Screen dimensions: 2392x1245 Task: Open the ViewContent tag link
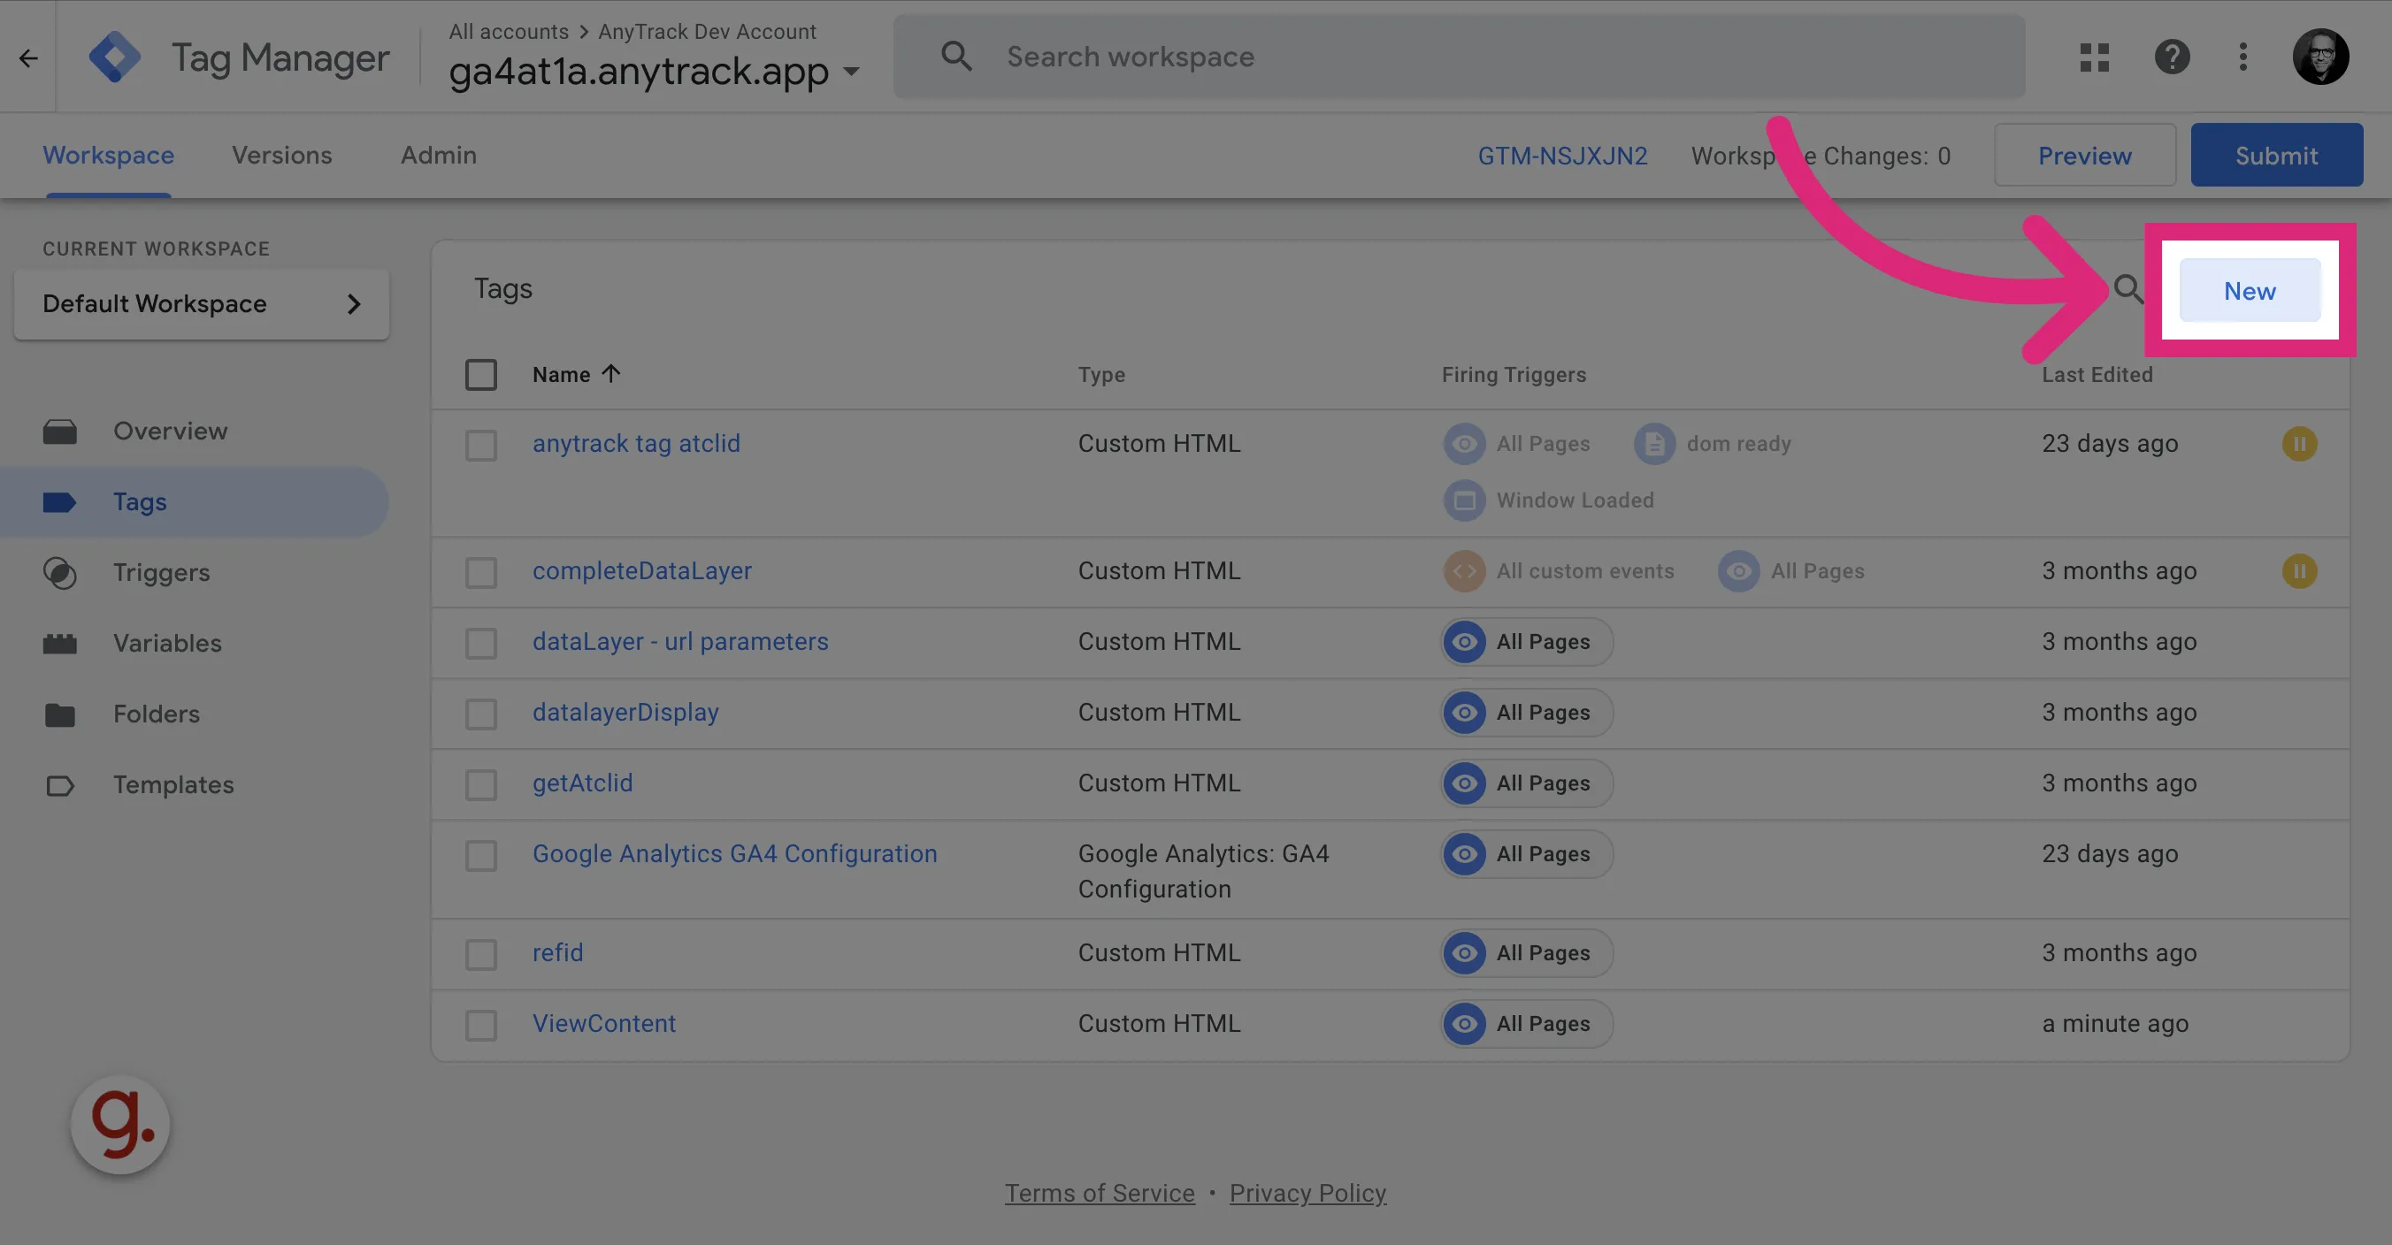tap(604, 1023)
